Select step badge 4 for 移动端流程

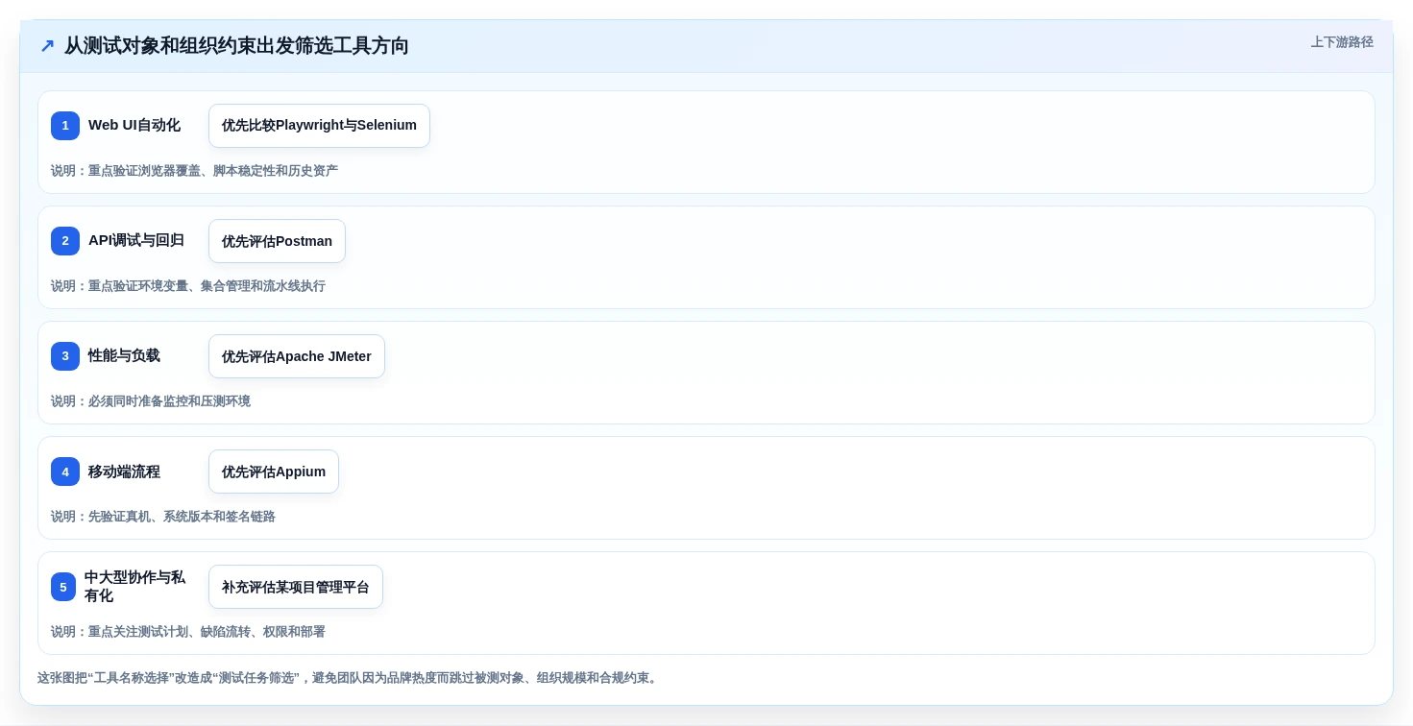(x=65, y=472)
